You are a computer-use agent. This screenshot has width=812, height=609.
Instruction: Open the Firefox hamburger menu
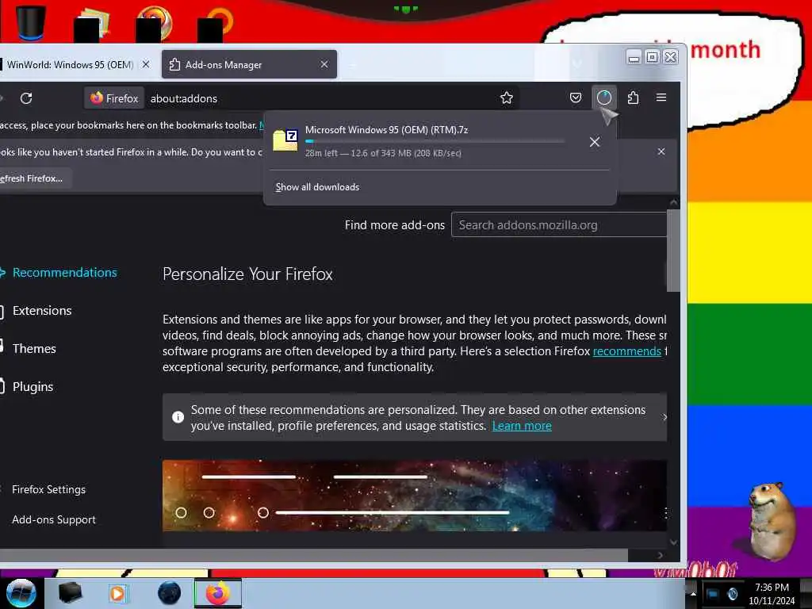coord(661,98)
